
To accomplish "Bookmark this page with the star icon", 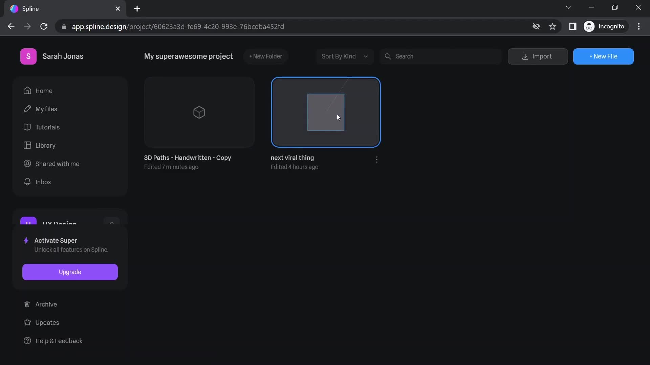I will [552, 26].
